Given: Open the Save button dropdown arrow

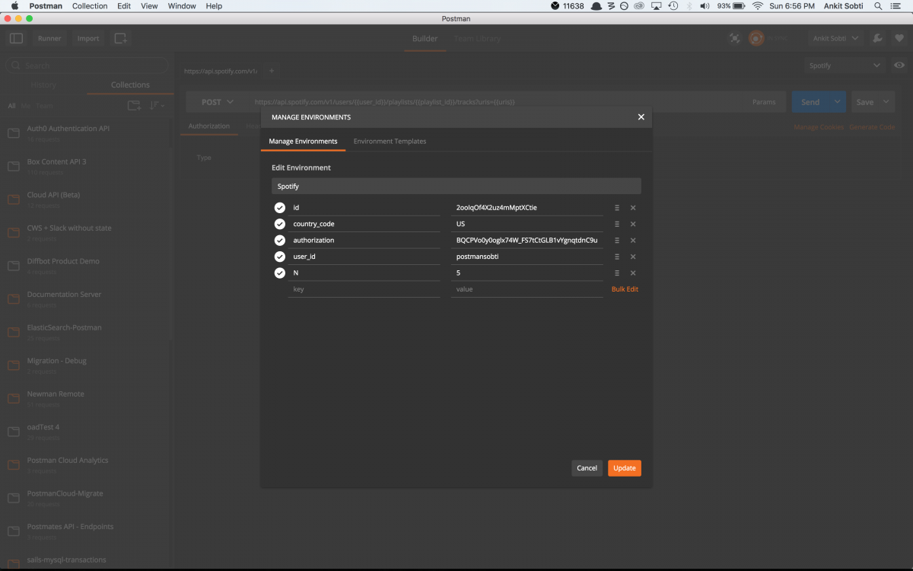Looking at the screenshot, I should click(x=886, y=102).
